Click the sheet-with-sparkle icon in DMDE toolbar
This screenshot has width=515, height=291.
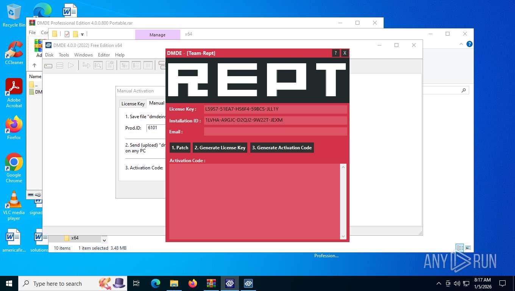coord(109,66)
